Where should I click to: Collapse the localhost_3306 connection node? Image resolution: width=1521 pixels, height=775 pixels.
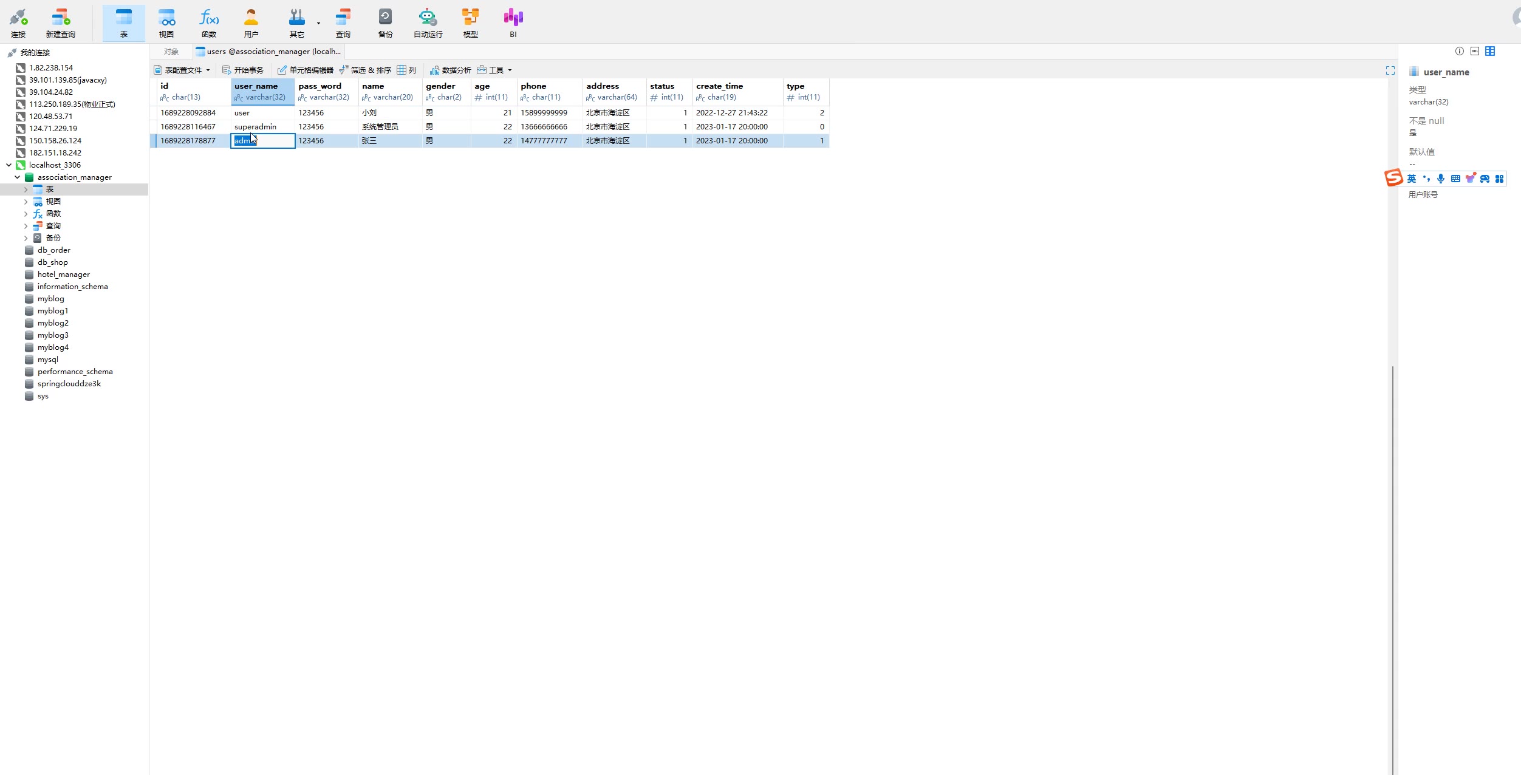[x=9, y=165]
